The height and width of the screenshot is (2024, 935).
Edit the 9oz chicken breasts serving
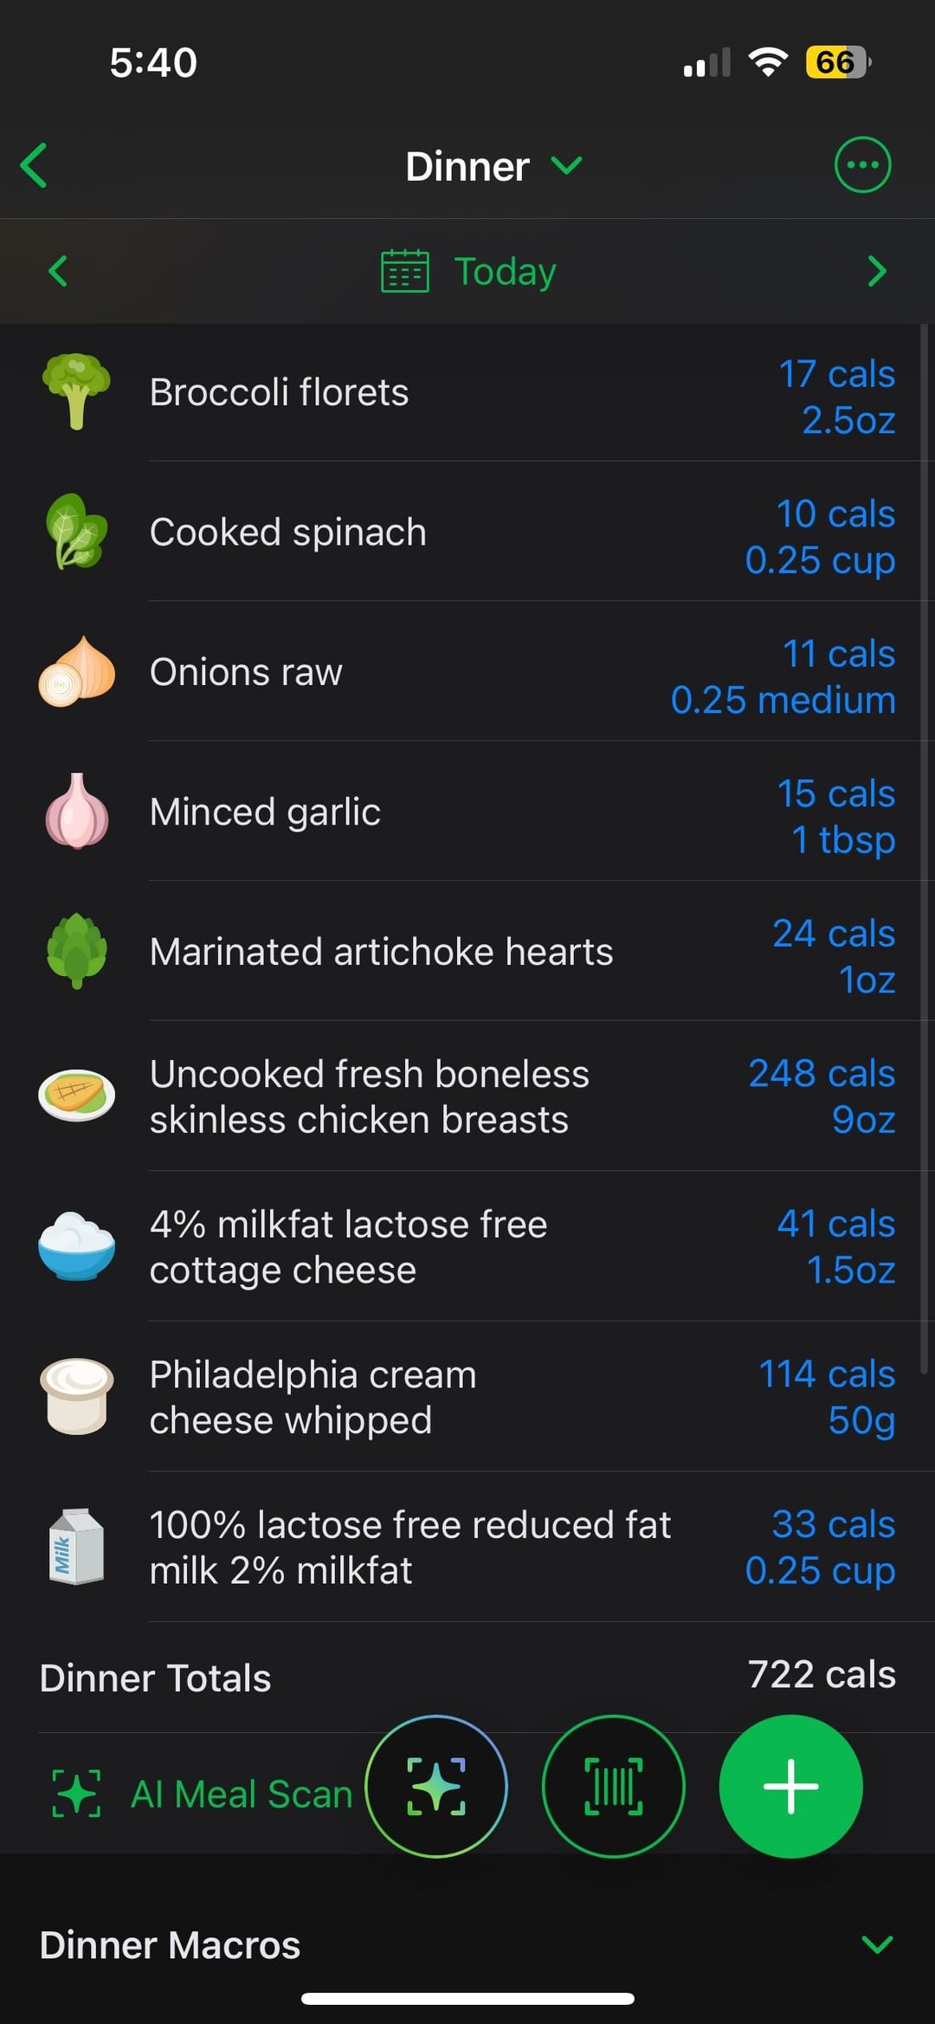tap(862, 1119)
